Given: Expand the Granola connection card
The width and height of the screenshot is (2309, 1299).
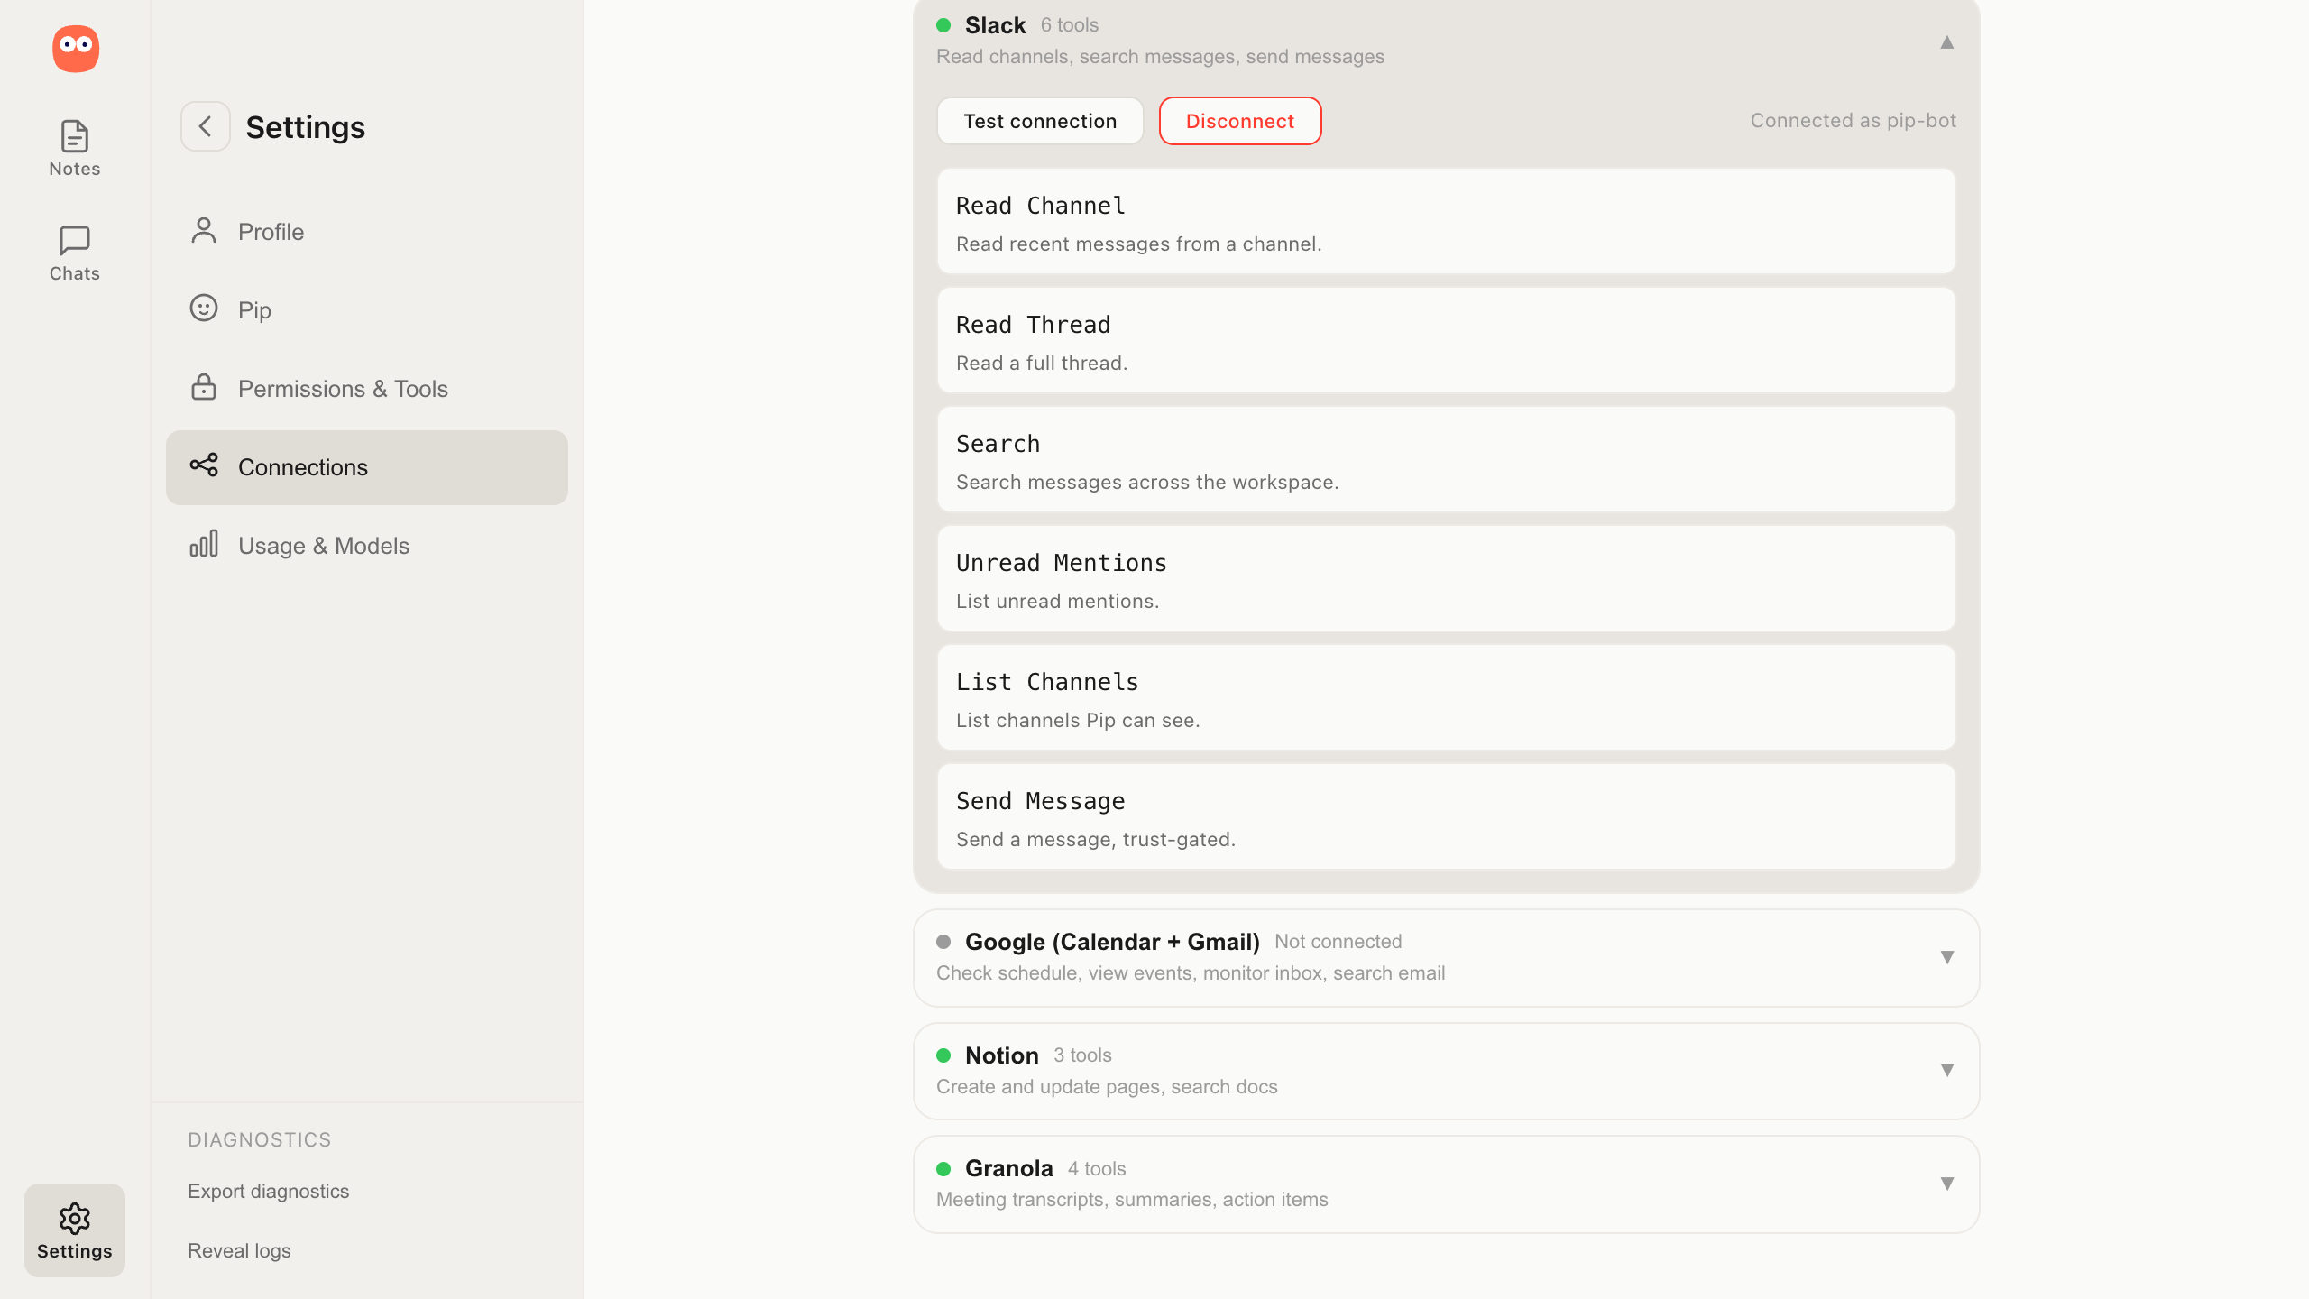Looking at the screenshot, I should coord(1947,1184).
